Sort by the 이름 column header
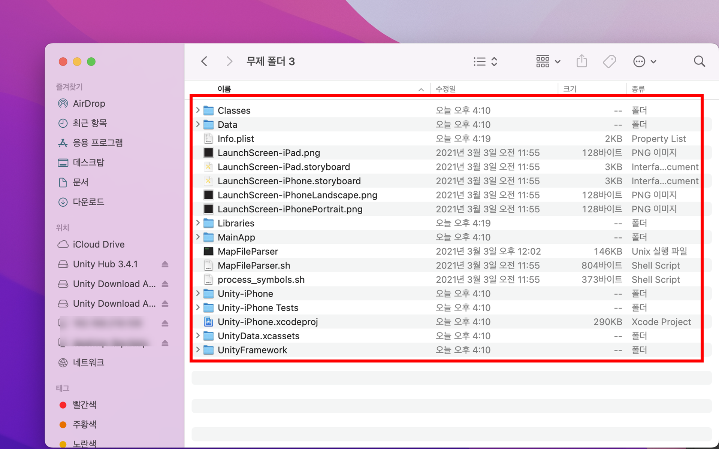The image size is (719, 449). coord(224,89)
